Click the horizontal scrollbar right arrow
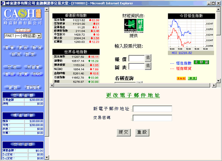 [x=214, y=85]
